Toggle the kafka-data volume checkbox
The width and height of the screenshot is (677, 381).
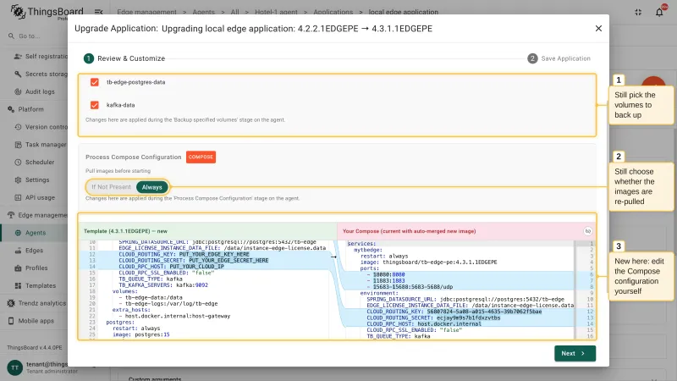tap(95, 105)
